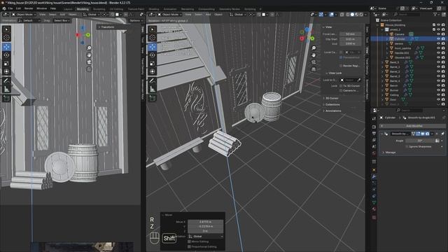
Task: Click zoom magnifier icon in left viewport
Action: tap(89, 48)
